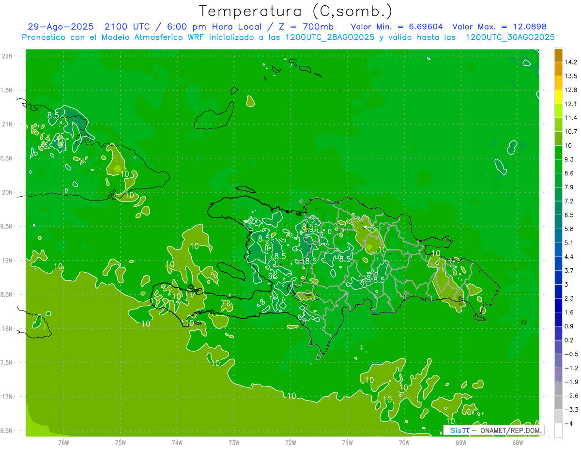The image size is (581, 449).
Task: Click the '74W' longitude label
Action: pyautogui.click(x=177, y=443)
